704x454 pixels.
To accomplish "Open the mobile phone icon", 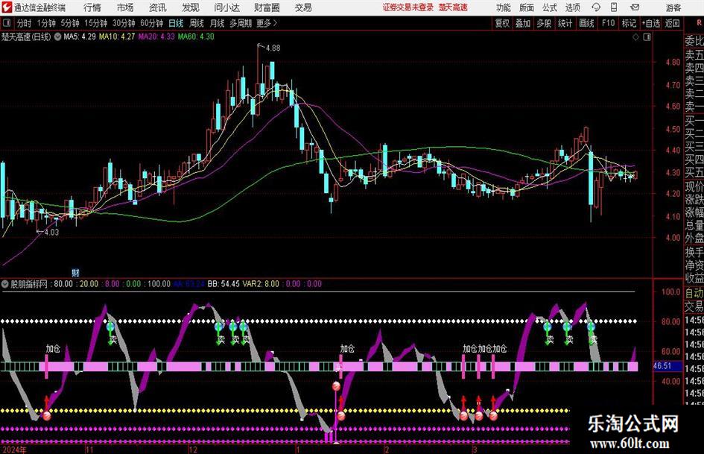I will (614, 7).
